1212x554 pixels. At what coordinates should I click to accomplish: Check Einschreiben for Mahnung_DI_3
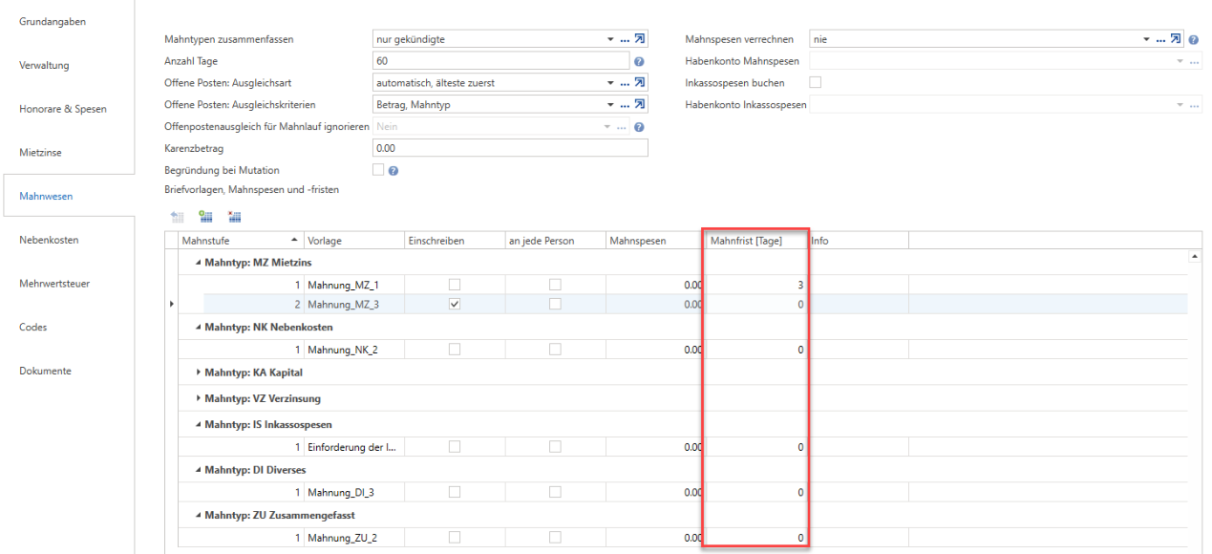(455, 492)
